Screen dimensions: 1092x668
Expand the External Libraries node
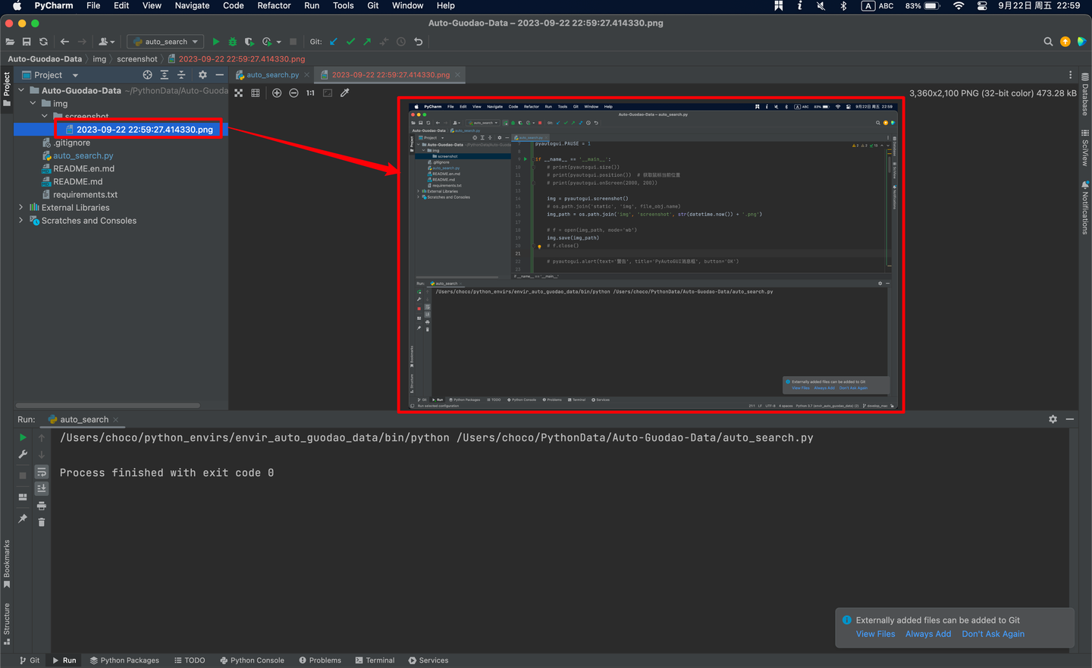tap(20, 207)
